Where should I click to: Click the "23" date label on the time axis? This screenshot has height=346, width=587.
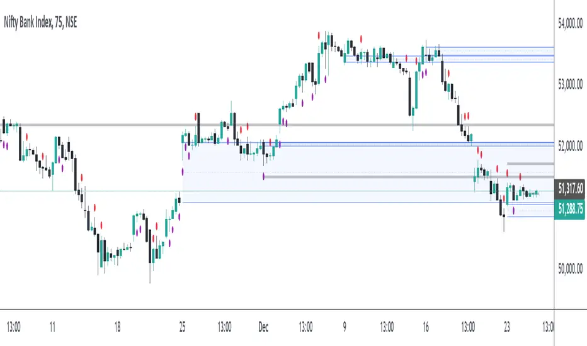pos(506,327)
